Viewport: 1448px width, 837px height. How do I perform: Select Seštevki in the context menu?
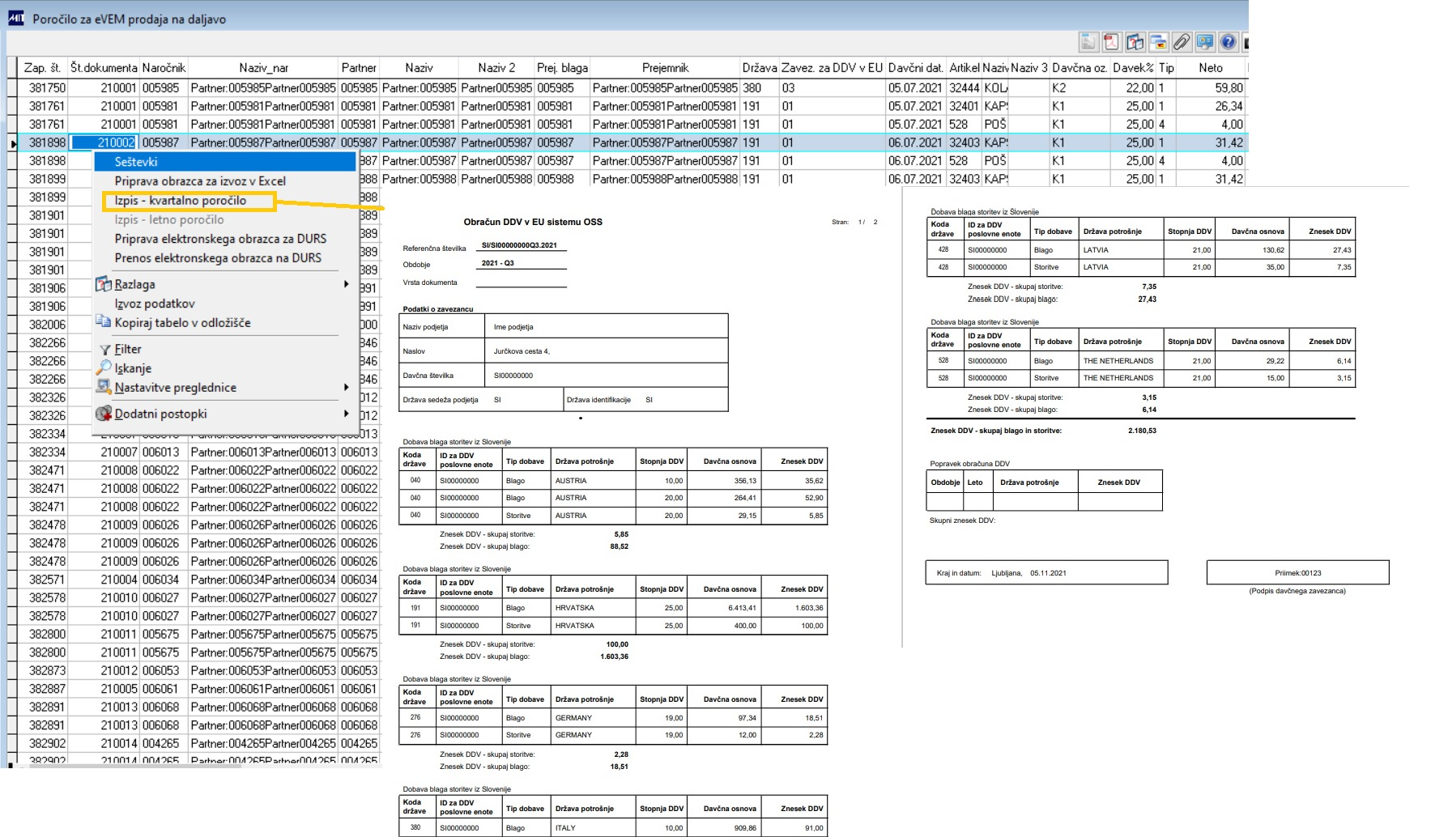point(136,162)
